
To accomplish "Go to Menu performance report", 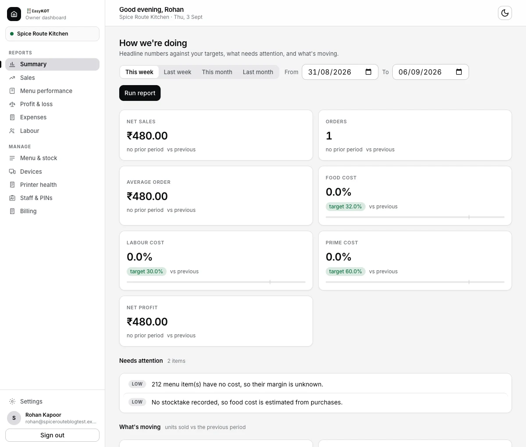I will [x=53, y=91].
